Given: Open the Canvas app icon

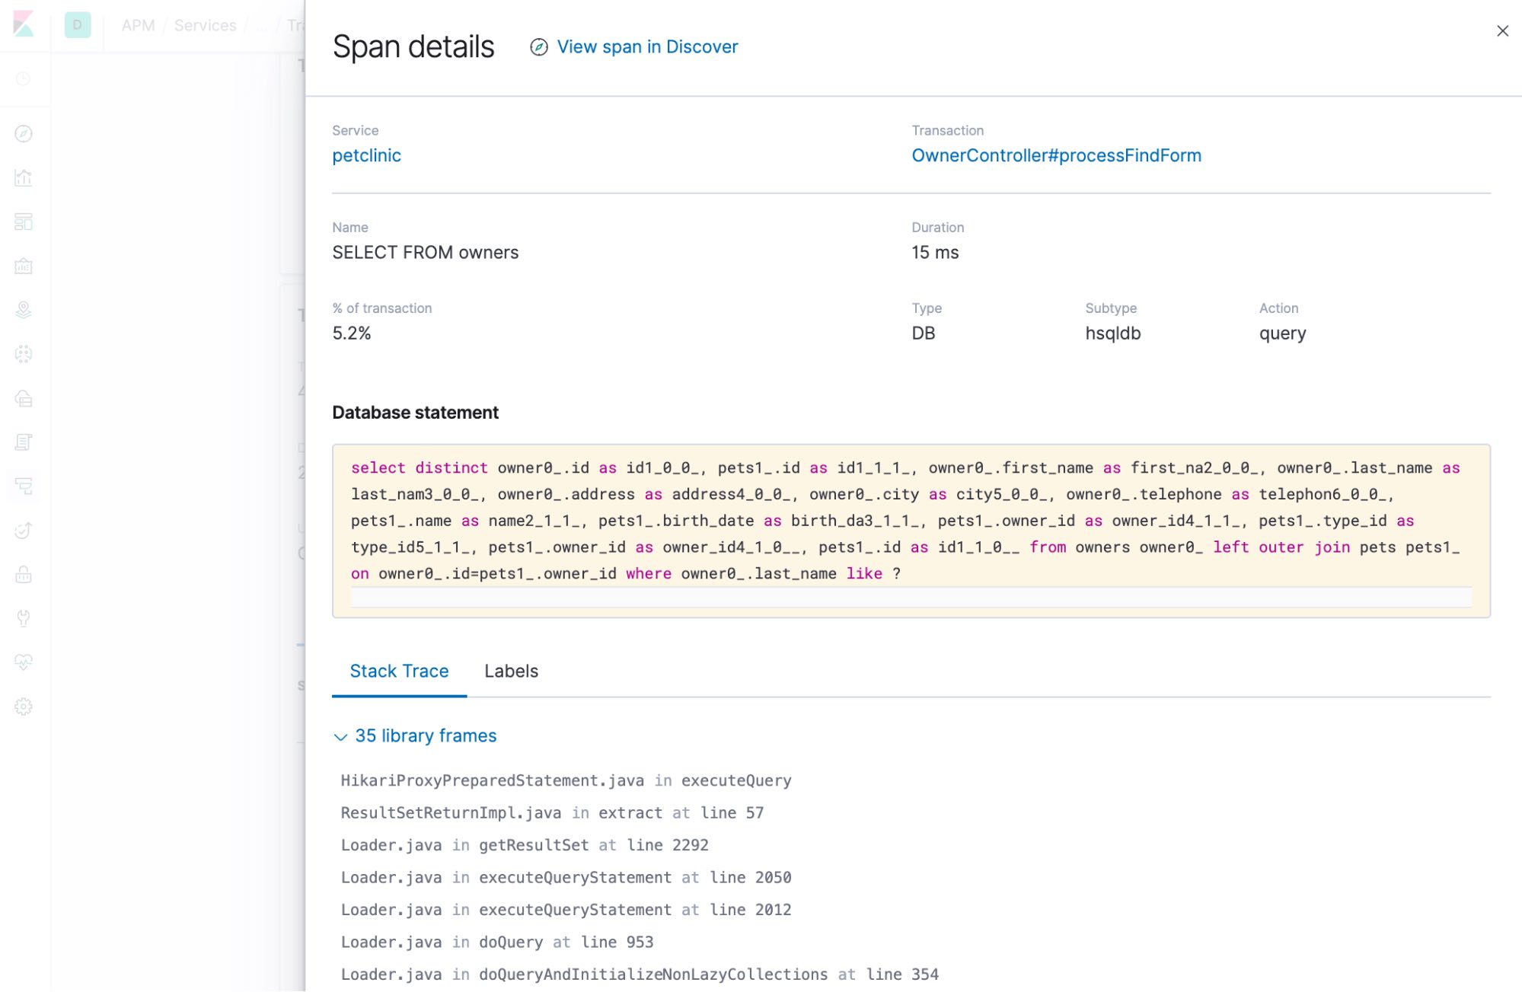Looking at the screenshot, I should pos(24,266).
